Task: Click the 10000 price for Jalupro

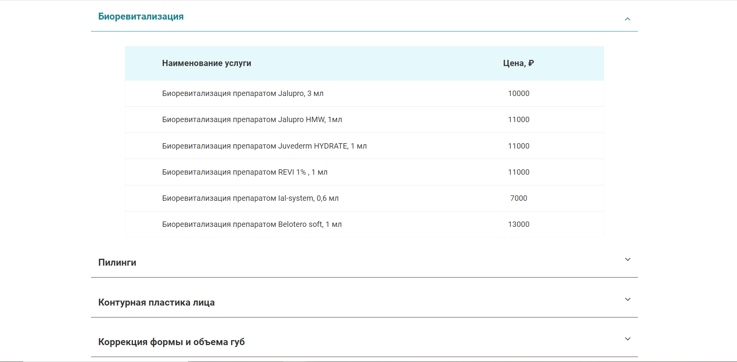Action: (518, 94)
